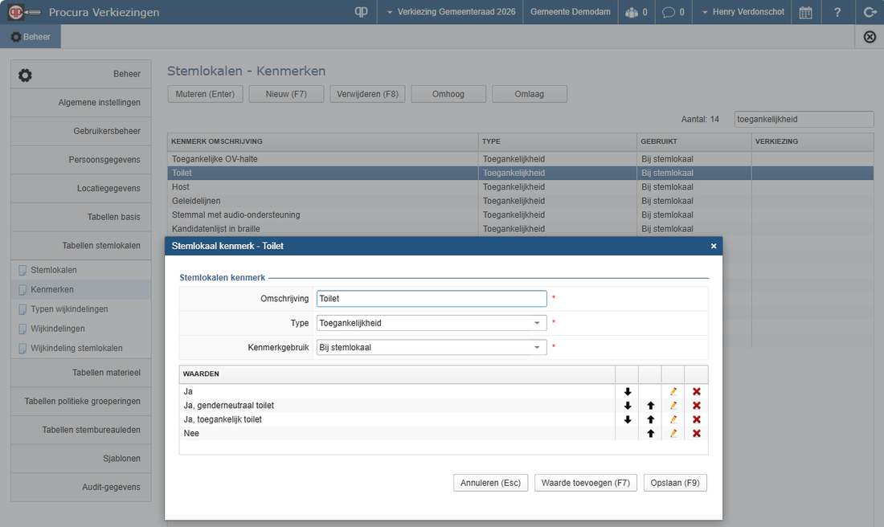Click the Opslaan (F9) button

click(675, 483)
